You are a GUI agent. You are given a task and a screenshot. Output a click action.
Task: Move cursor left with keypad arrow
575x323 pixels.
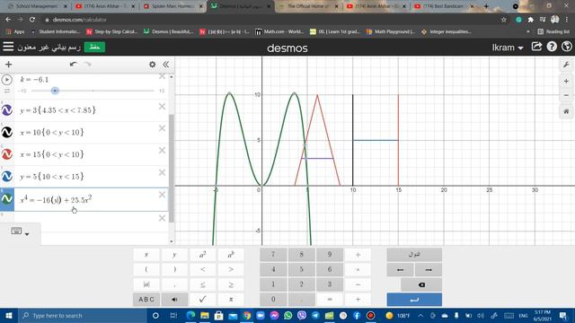400,269
